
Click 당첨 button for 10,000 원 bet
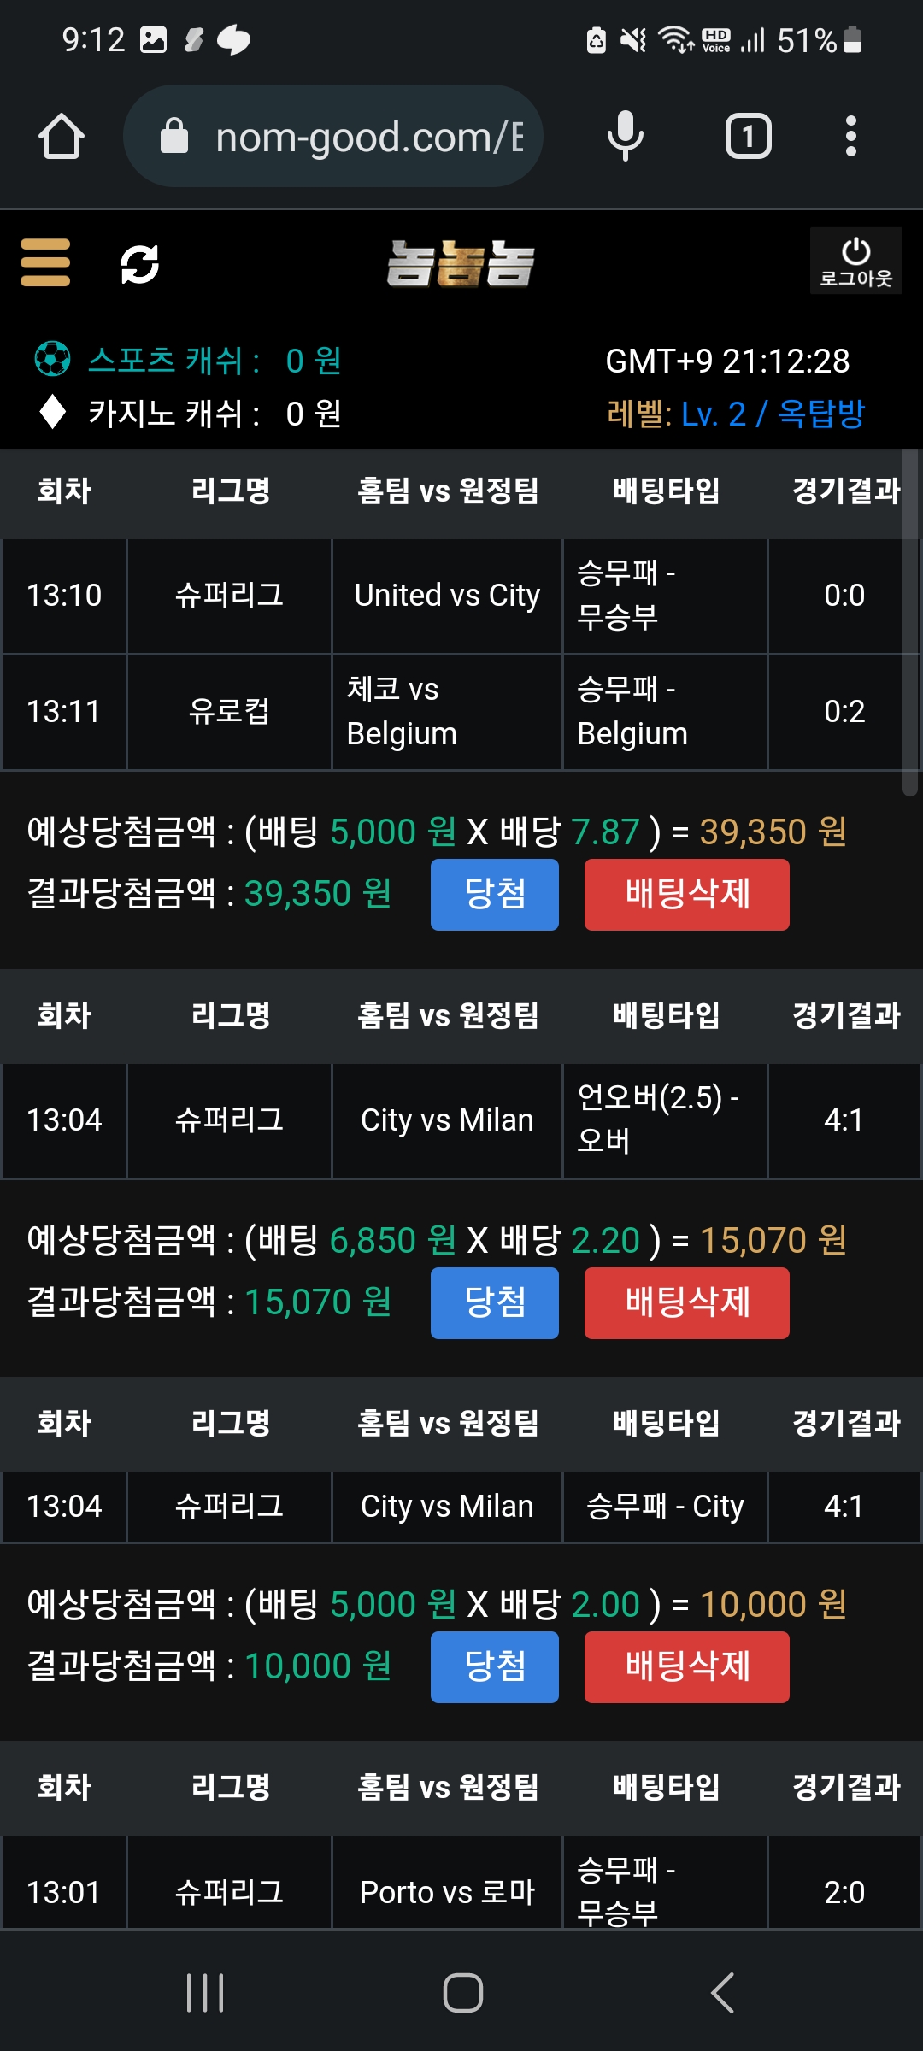495,1667
